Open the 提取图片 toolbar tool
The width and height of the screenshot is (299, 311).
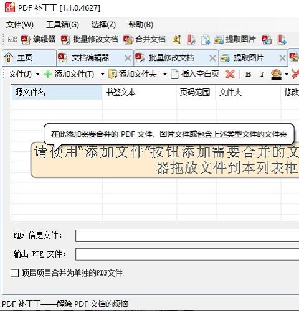[x=235, y=39]
